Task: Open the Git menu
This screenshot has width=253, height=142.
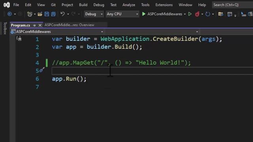Action: point(53,5)
